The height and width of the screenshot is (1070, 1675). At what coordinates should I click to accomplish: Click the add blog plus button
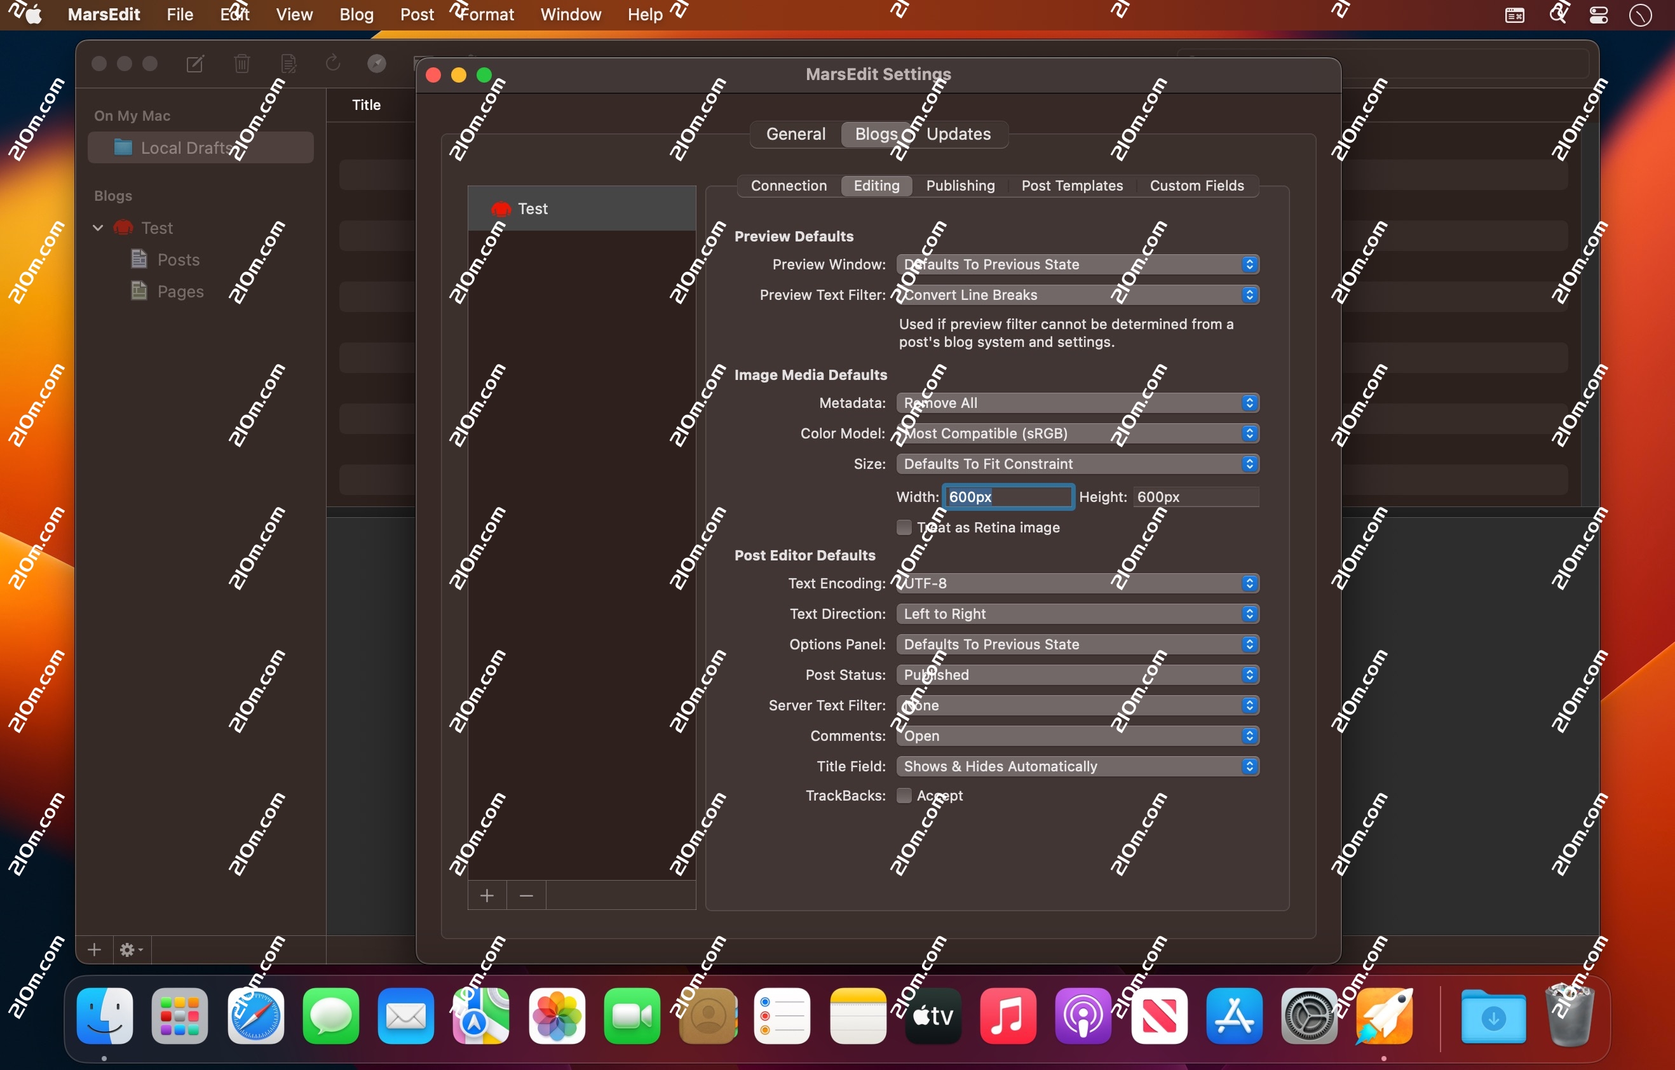pos(486,895)
